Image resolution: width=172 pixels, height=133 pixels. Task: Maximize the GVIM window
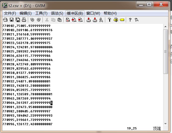point(149,5)
